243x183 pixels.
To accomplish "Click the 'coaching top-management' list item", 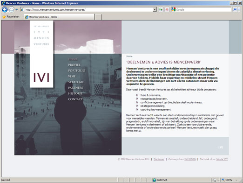I will click(156, 110).
